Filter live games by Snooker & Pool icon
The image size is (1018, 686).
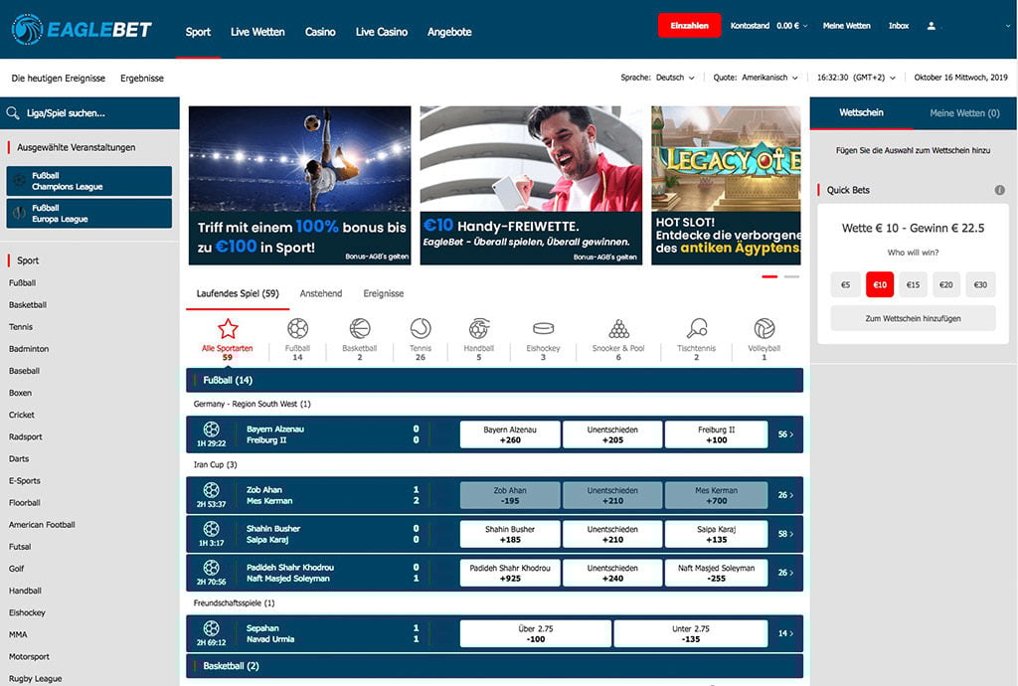pyautogui.click(x=618, y=328)
